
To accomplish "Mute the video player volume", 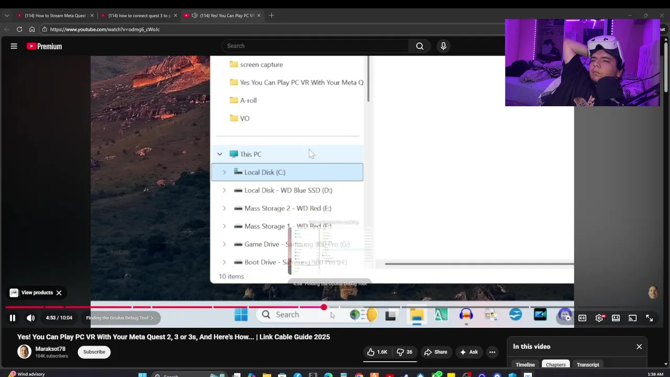I will [x=31, y=318].
